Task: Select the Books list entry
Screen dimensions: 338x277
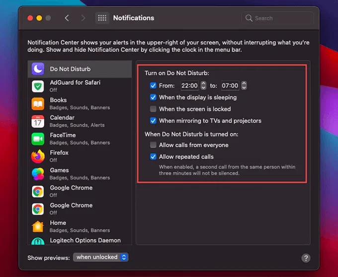Action: [80, 104]
